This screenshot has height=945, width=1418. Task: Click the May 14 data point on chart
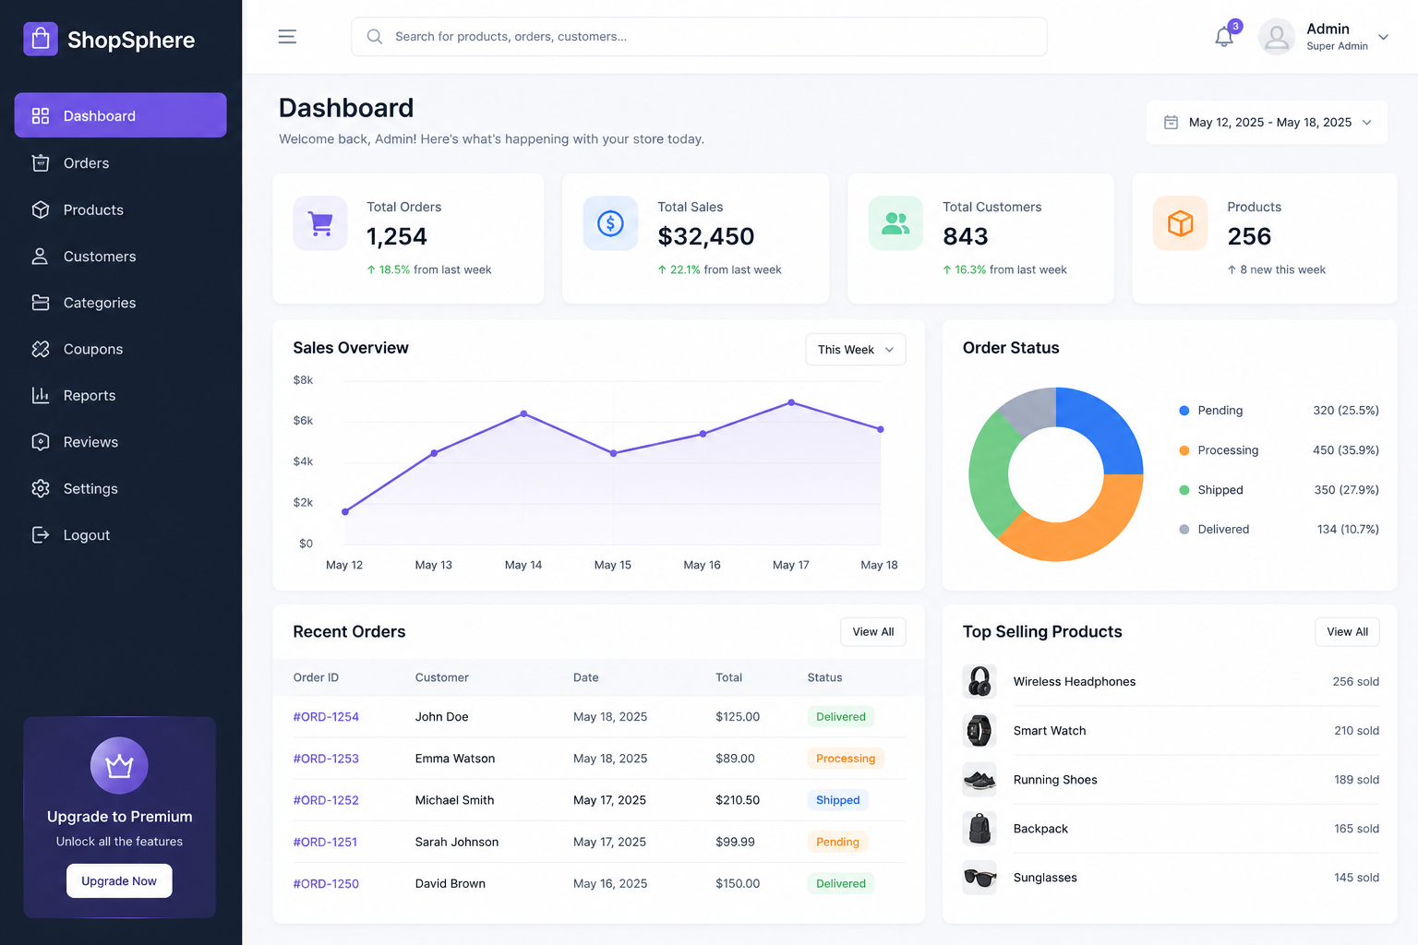coord(523,413)
